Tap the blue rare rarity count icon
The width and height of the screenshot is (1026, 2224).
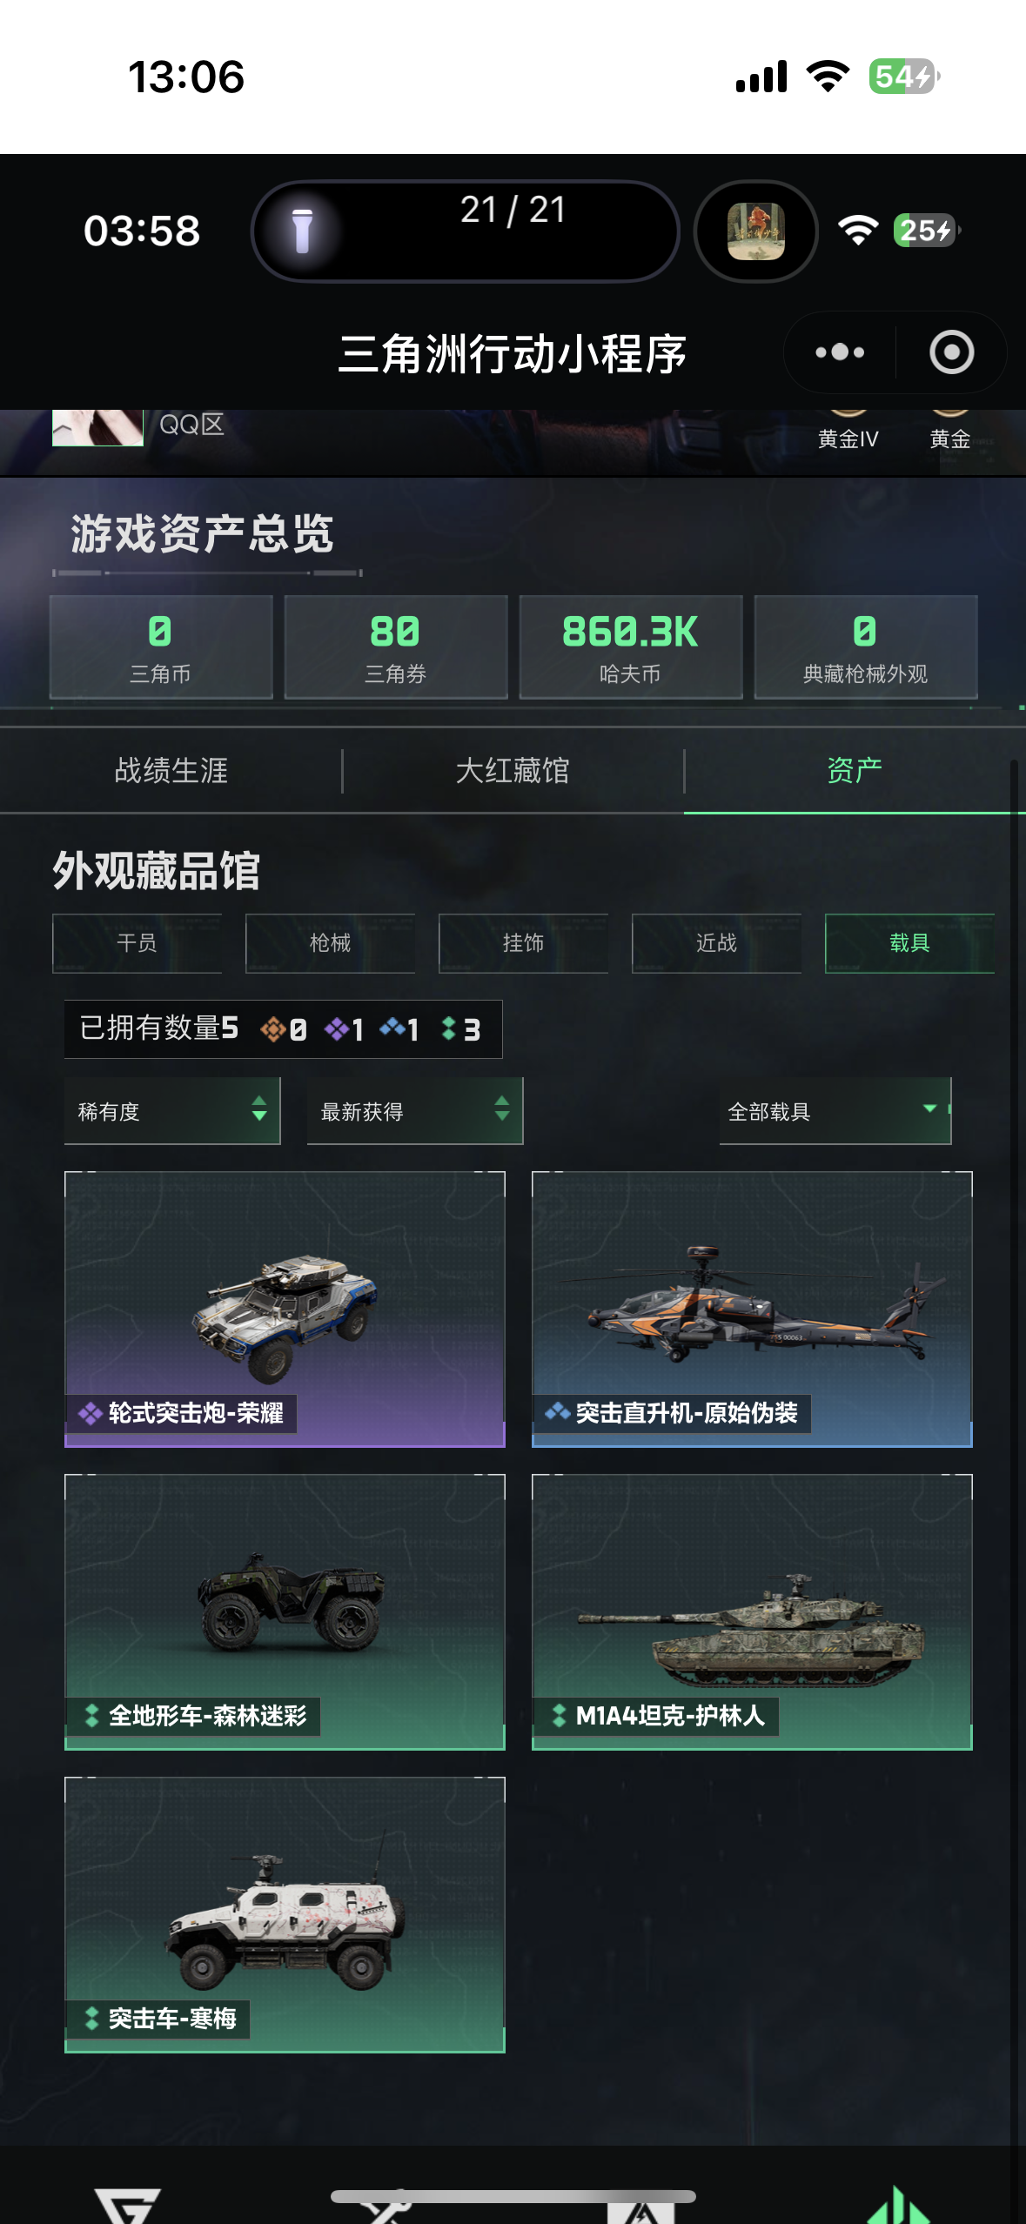coord(392,1028)
